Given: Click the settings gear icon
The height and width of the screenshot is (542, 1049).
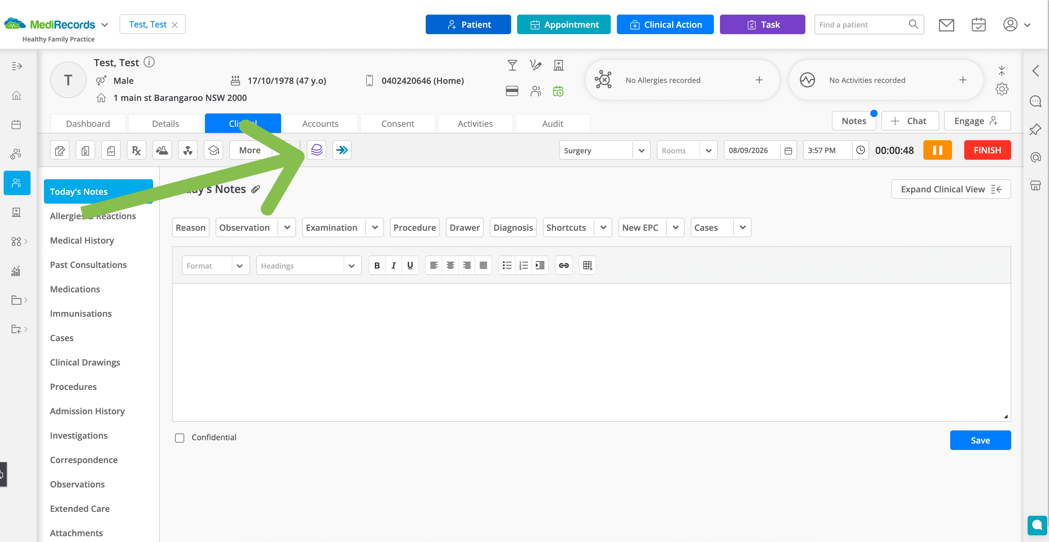Looking at the screenshot, I should [1002, 89].
